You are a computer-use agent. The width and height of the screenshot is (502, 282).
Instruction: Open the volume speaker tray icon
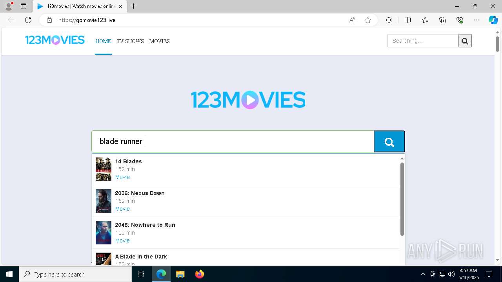pyautogui.click(x=451, y=274)
